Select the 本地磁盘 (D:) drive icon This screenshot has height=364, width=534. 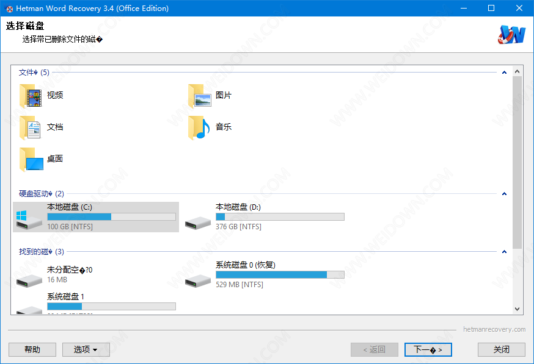pyautogui.click(x=198, y=223)
